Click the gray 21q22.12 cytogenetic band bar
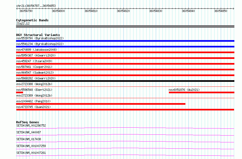The image size is (242, 159). tap(125, 26)
